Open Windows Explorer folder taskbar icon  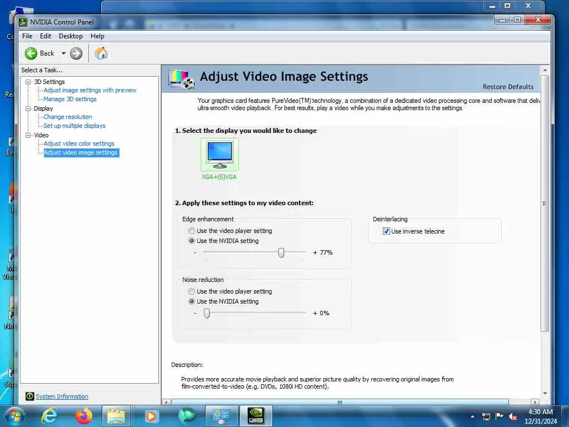coord(116,416)
